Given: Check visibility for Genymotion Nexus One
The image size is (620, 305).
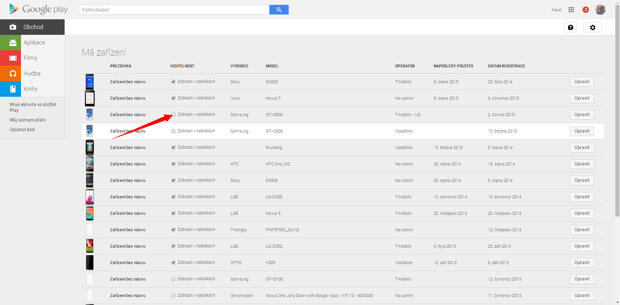Looking at the screenshot, I should 173,296.
